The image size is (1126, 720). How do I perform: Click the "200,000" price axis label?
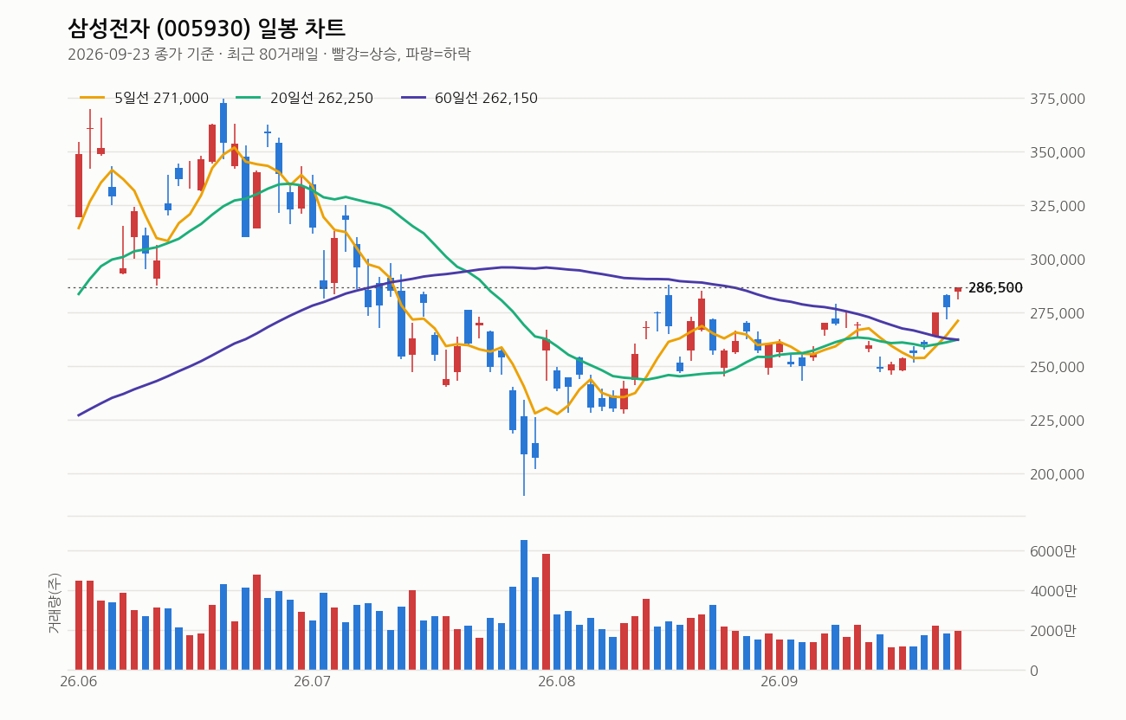(1058, 474)
